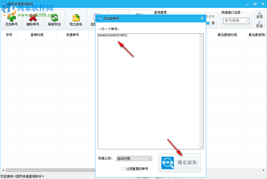Close the 添加新单号 dialog
Screen dimensions: 267x179
[202, 18]
